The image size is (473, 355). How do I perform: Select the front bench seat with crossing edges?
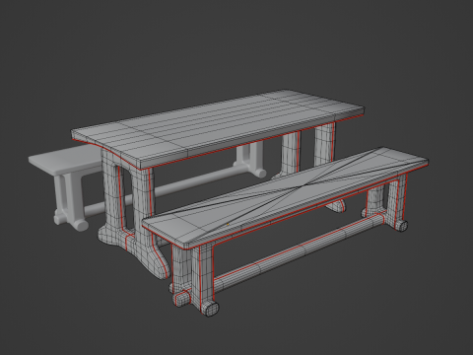[x=286, y=197]
